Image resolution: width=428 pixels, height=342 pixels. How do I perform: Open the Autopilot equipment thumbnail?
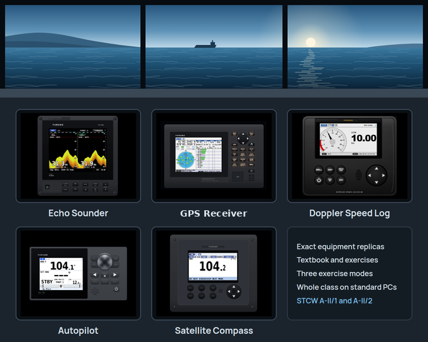pyautogui.click(x=78, y=273)
